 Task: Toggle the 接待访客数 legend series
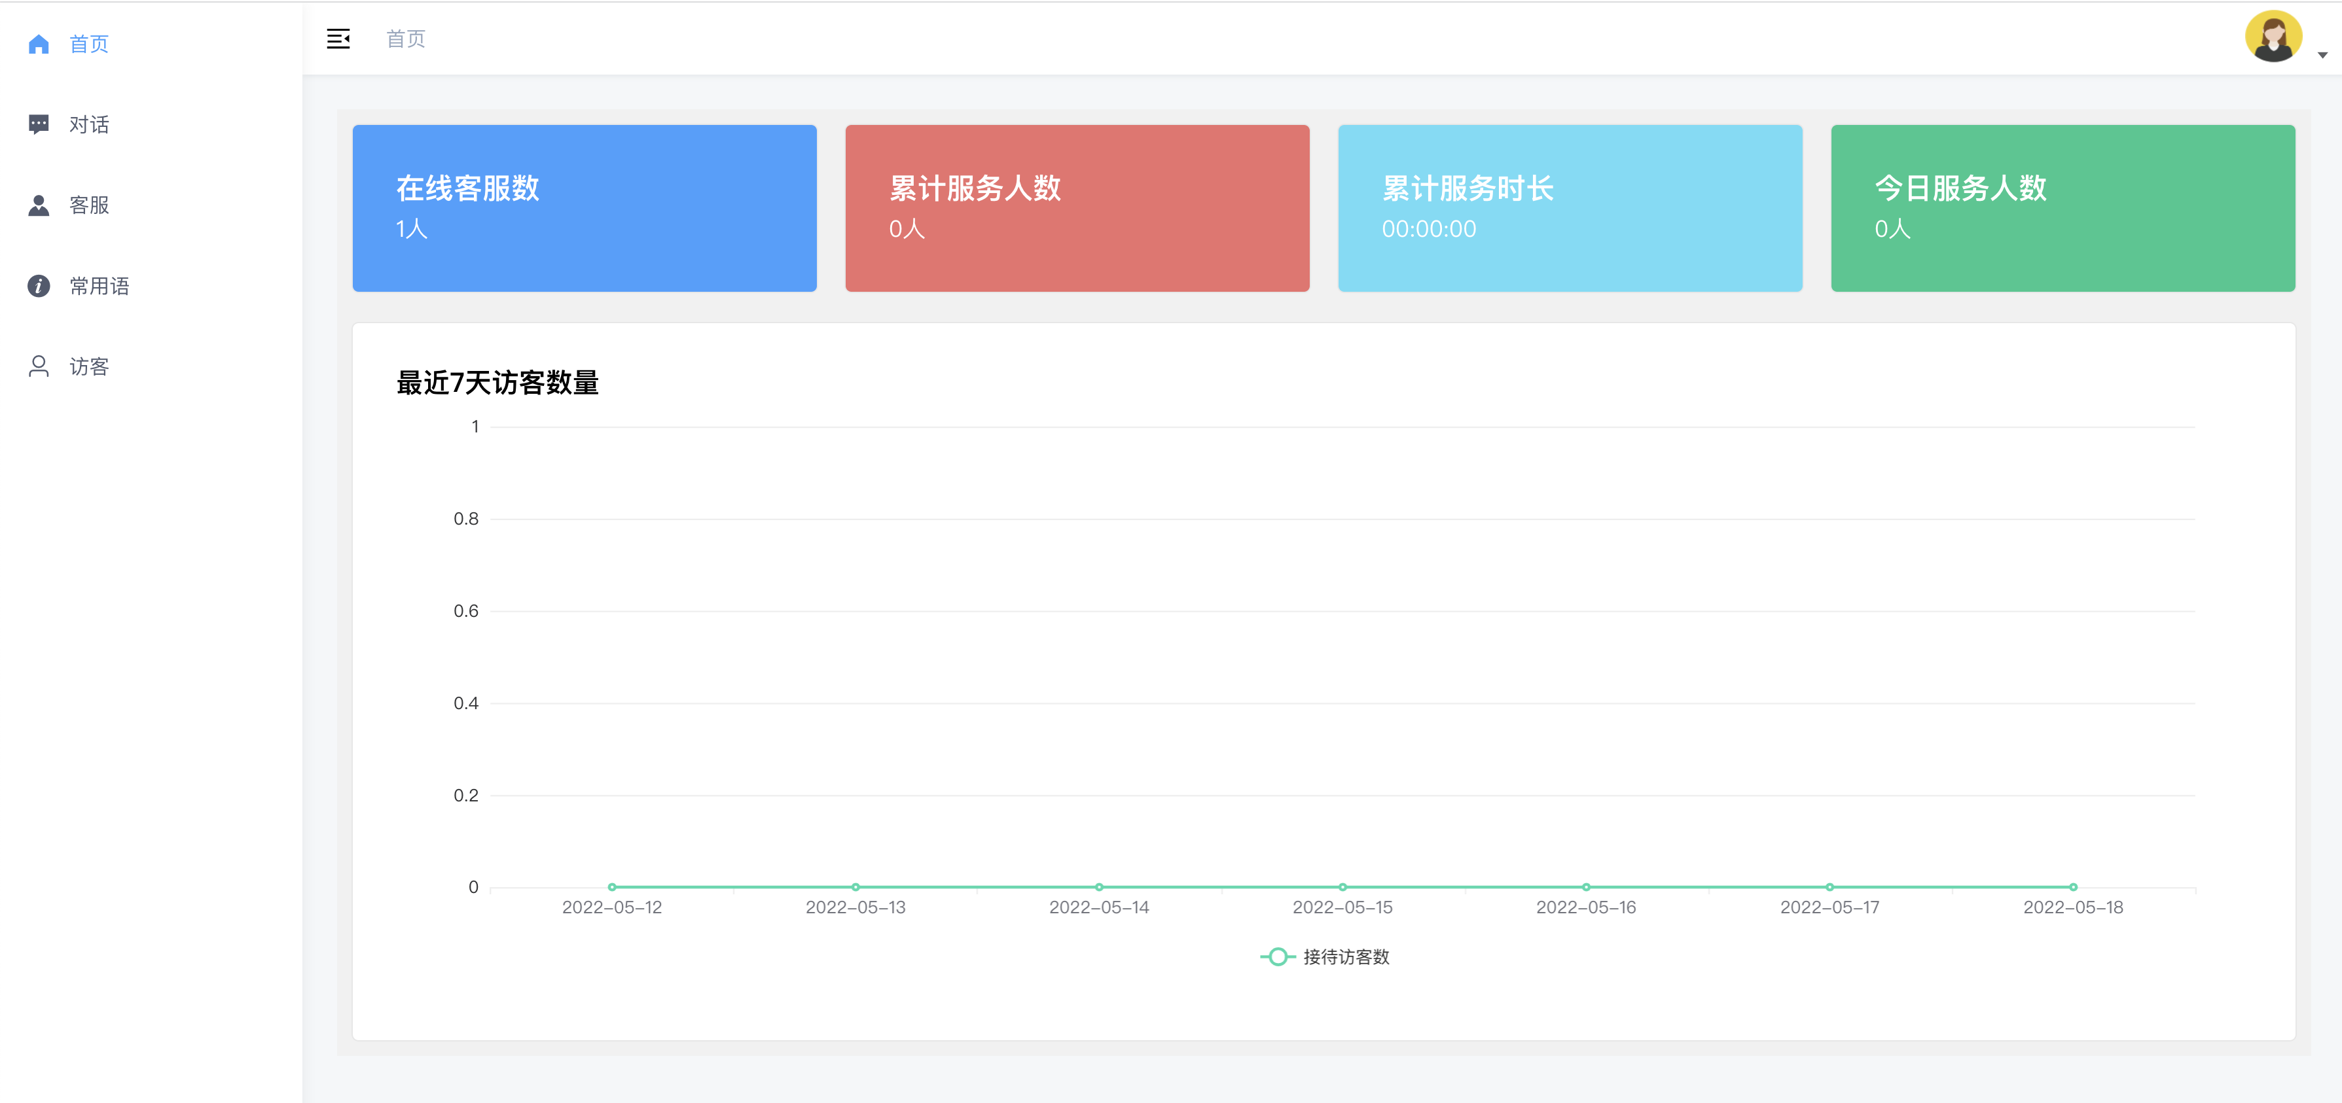click(1325, 956)
